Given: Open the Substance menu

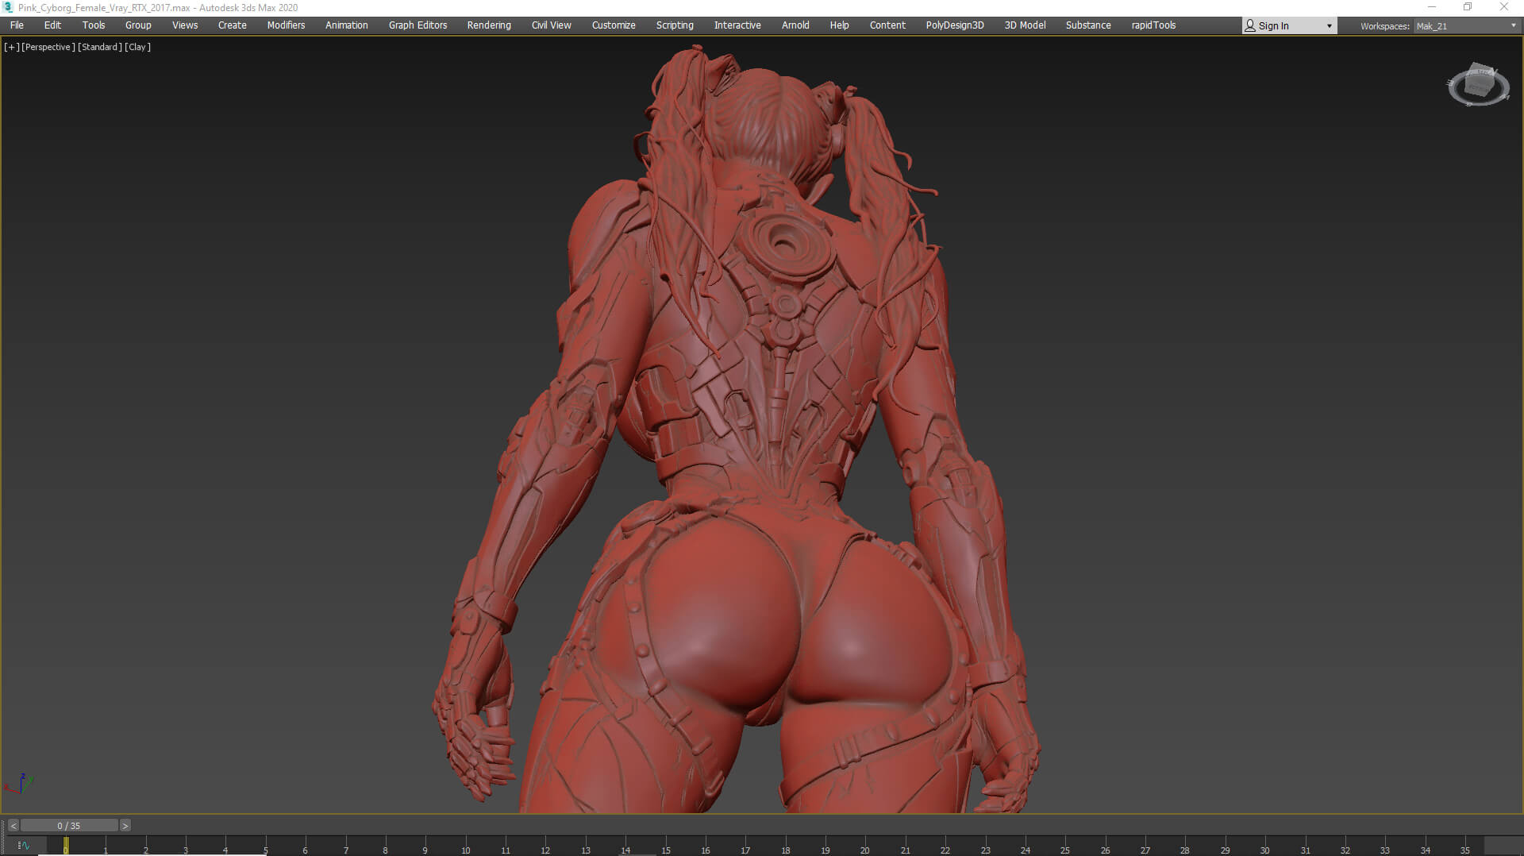Looking at the screenshot, I should click(x=1088, y=25).
